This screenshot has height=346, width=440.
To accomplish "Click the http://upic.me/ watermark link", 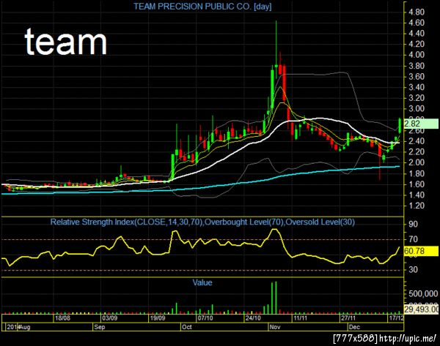I will (407, 339).
